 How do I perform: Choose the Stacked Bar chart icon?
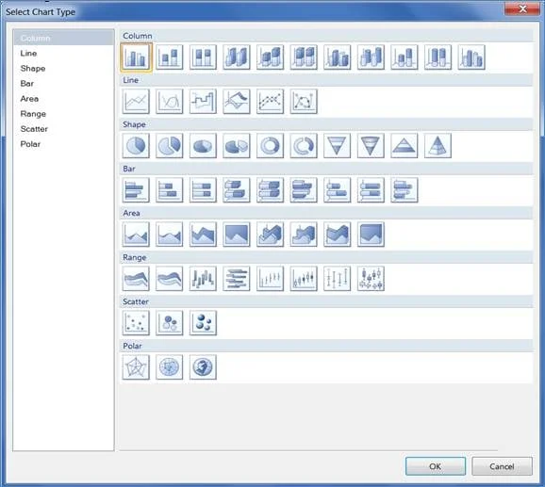170,190
